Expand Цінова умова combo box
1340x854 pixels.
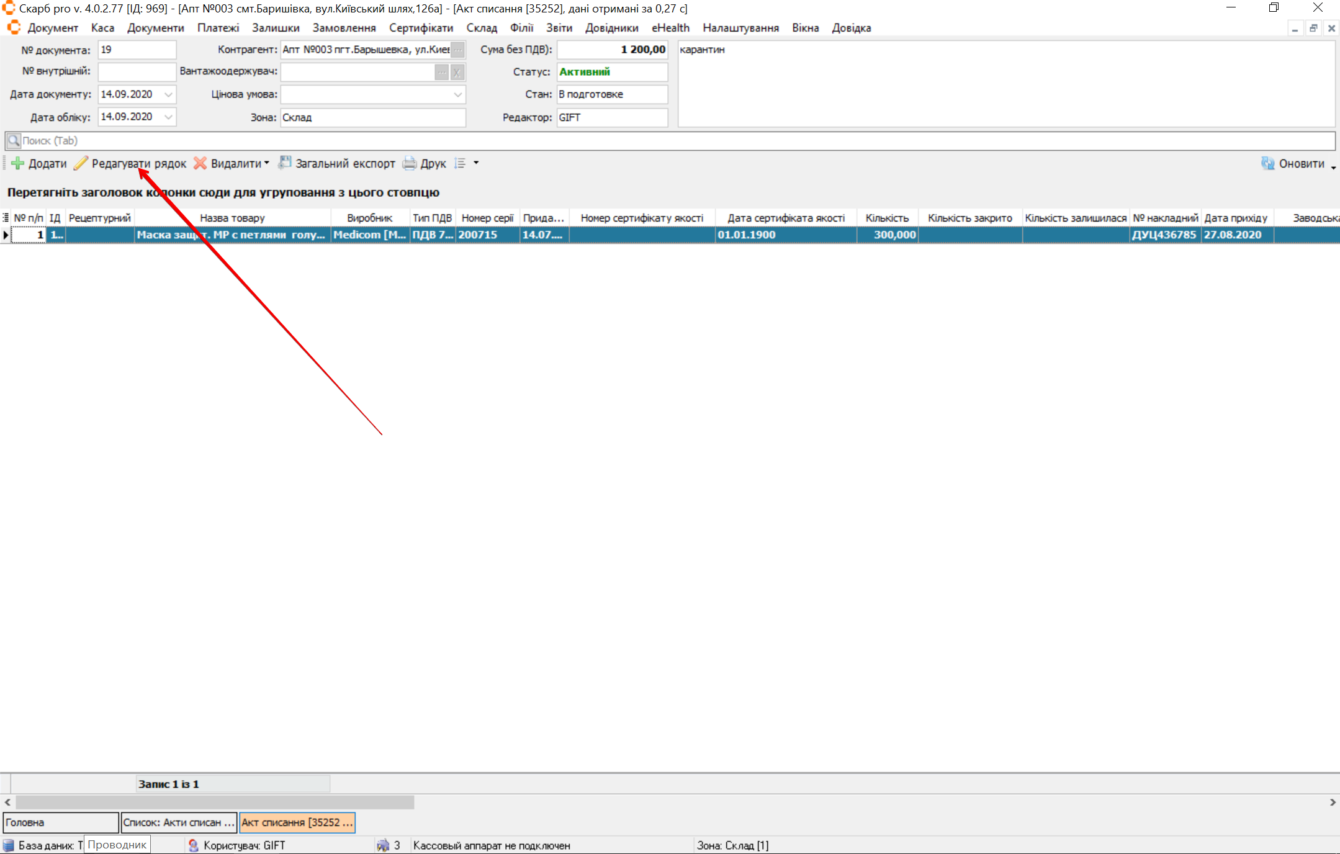457,94
